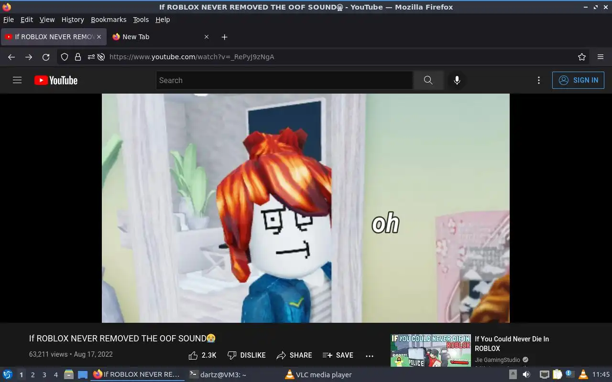Reload the page
Viewport: 612px width, 382px height.
pos(46,57)
